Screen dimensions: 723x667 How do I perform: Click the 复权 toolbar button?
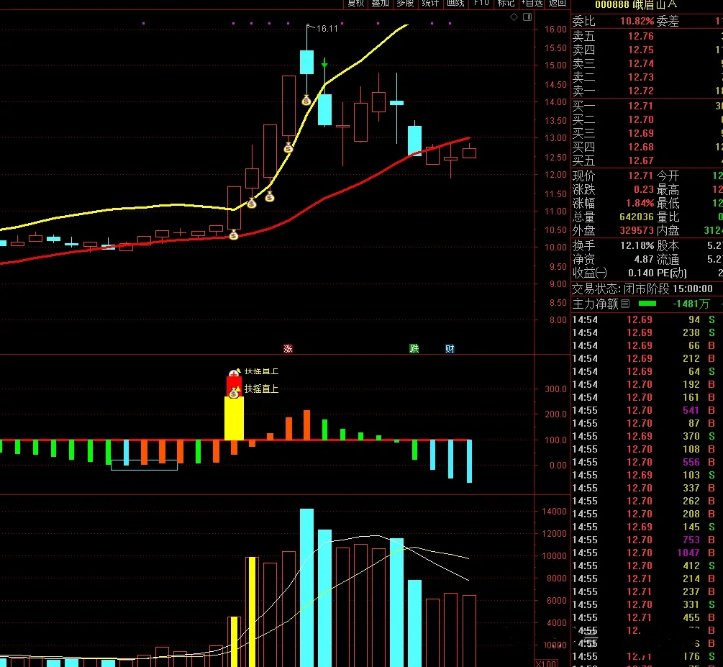pyautogui.click(x=356, y=4)
